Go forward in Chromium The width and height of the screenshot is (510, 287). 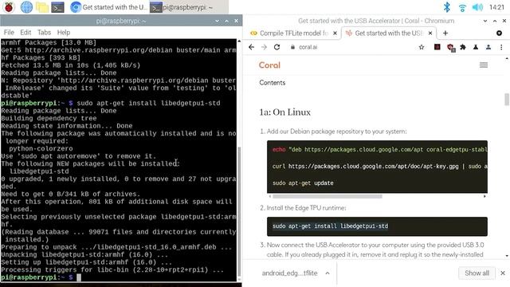tap(264, 47)
